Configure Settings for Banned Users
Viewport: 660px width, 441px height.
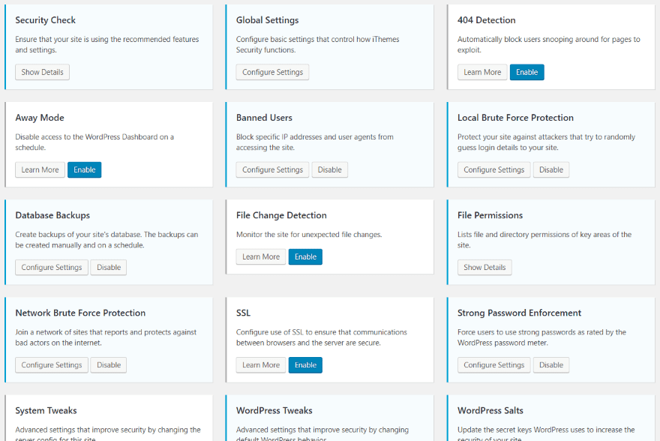pos(272,169)
